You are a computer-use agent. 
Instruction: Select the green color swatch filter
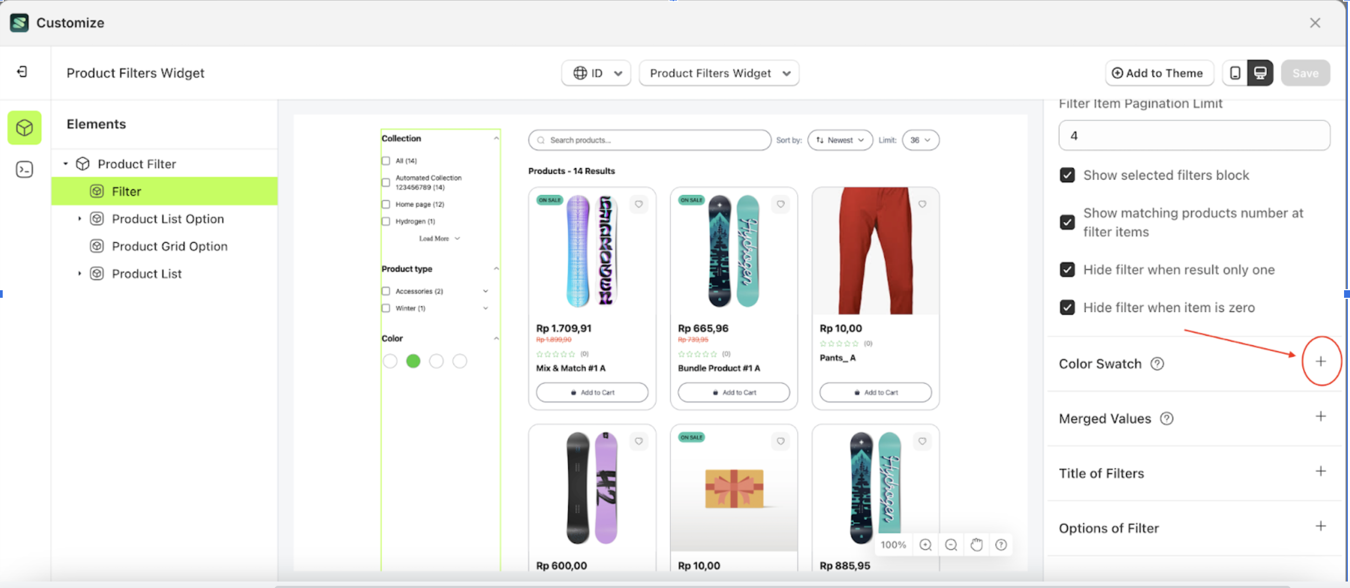[x=413, y=361]
